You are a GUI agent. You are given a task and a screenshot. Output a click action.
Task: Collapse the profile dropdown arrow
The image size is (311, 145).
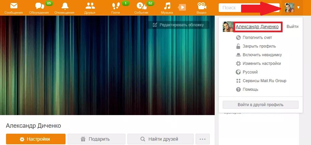(x=299, y=8)
